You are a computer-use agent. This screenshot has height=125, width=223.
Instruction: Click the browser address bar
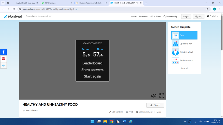point(110,9)
